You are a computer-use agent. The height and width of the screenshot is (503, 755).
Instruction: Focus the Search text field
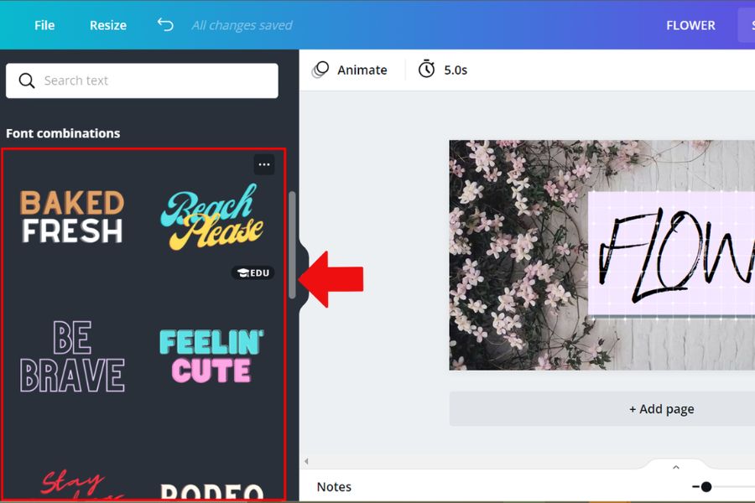pyautogui.click(x=142, y=80)
